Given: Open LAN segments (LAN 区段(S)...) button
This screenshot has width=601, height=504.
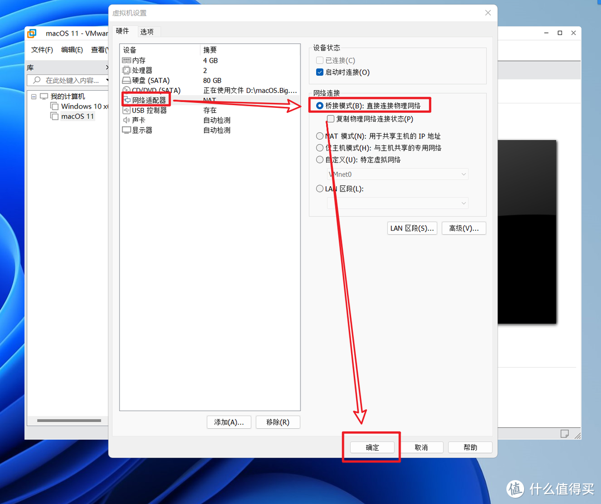Looking at the screenshot, I should point(412,228).
